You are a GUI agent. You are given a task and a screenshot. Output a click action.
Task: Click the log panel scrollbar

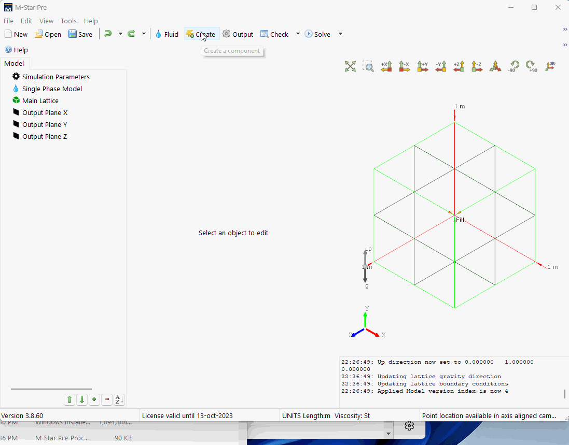565,394
